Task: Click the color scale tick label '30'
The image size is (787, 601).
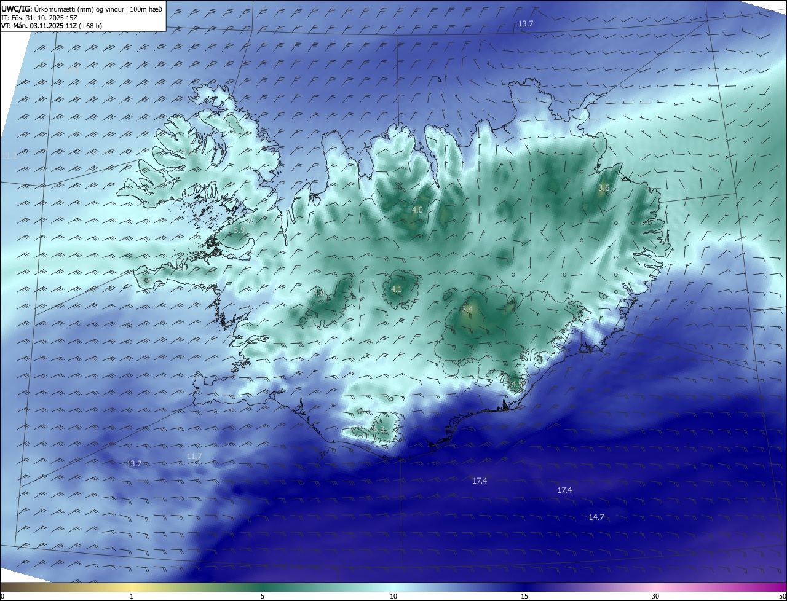Action: pyautogui.click(x=655, y=596)
